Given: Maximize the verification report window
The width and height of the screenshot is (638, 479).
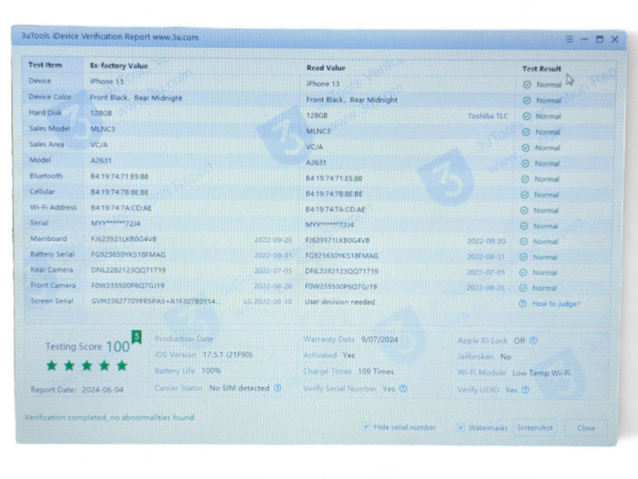Looking at the screenshot, I should pyautogui.click(x=600, y=39).
